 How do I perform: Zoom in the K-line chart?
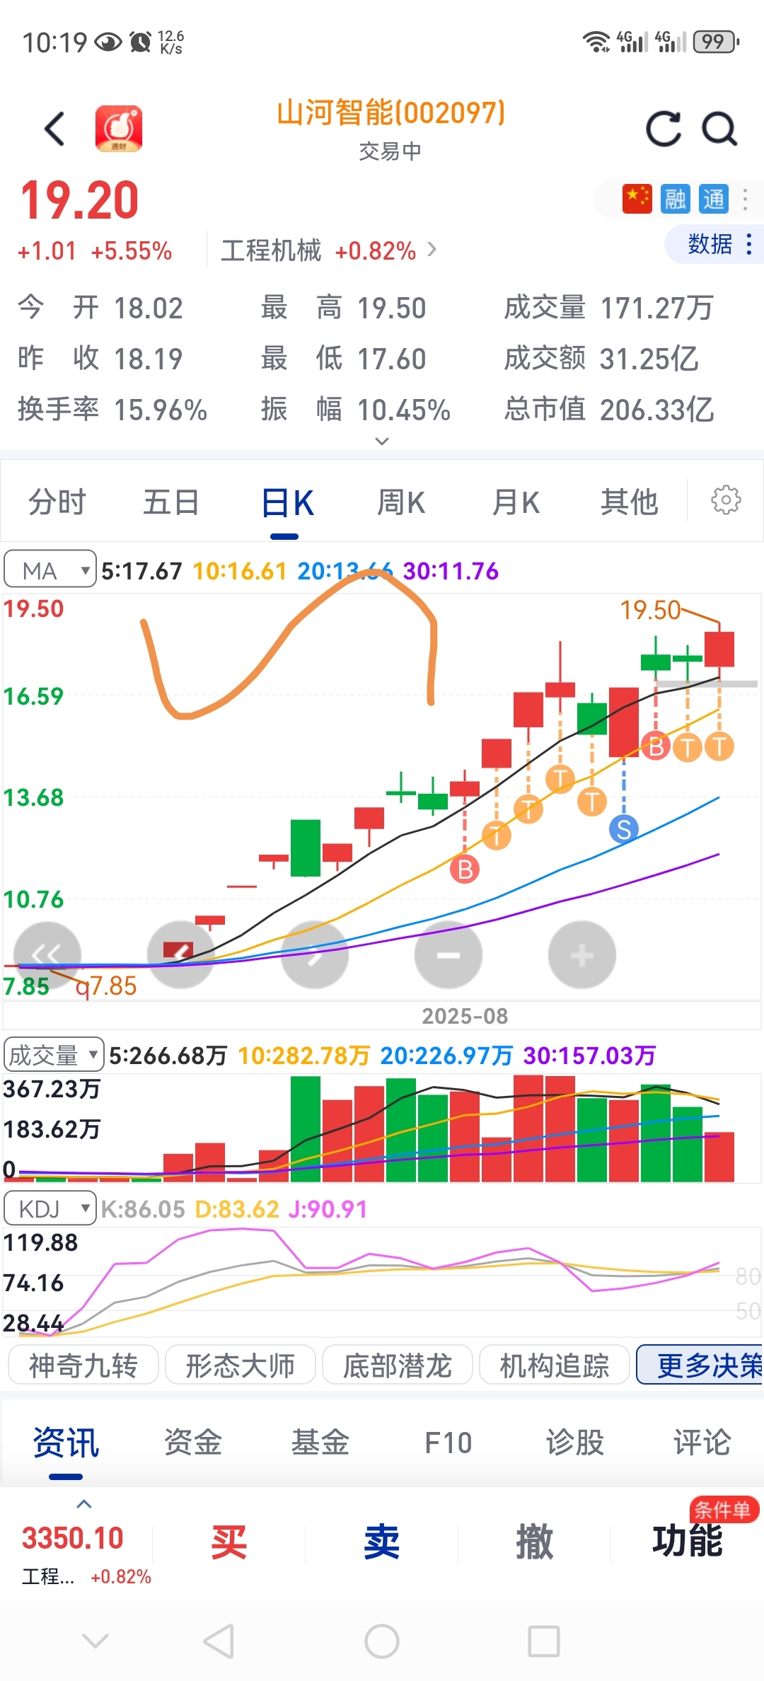pyautogui.click(x=582, y=955)
